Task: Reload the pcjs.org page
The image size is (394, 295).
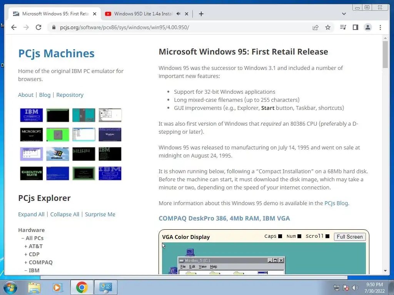Action: pyautogui.click(x=38, y=27)
